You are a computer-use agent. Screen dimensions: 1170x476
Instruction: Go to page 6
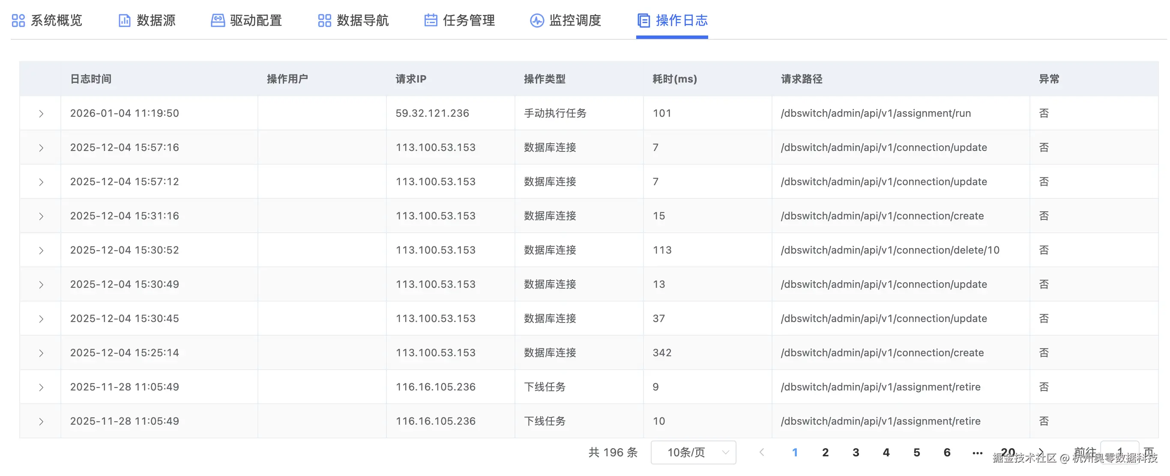947,452
